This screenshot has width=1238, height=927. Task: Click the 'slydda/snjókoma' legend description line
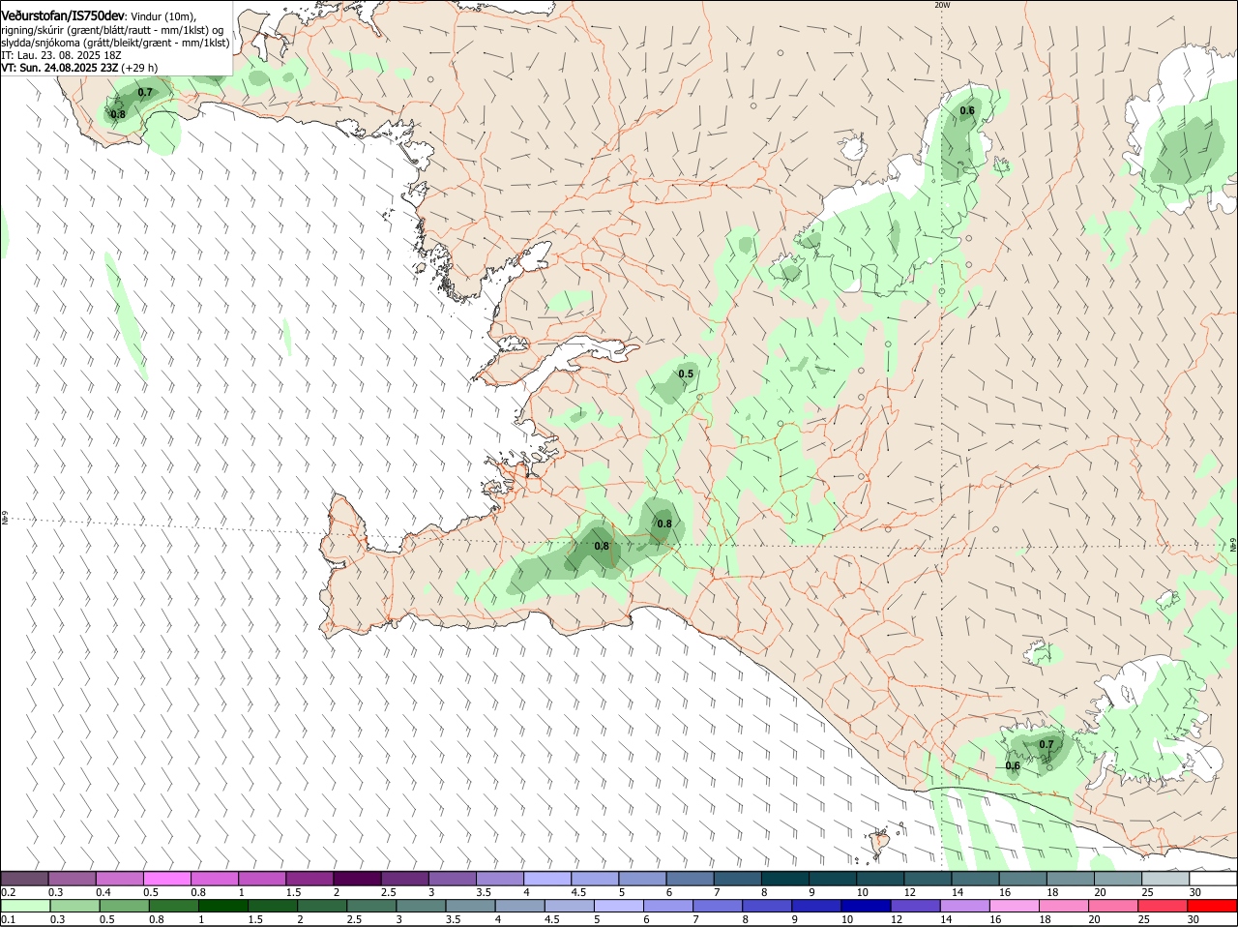point(115,43)
